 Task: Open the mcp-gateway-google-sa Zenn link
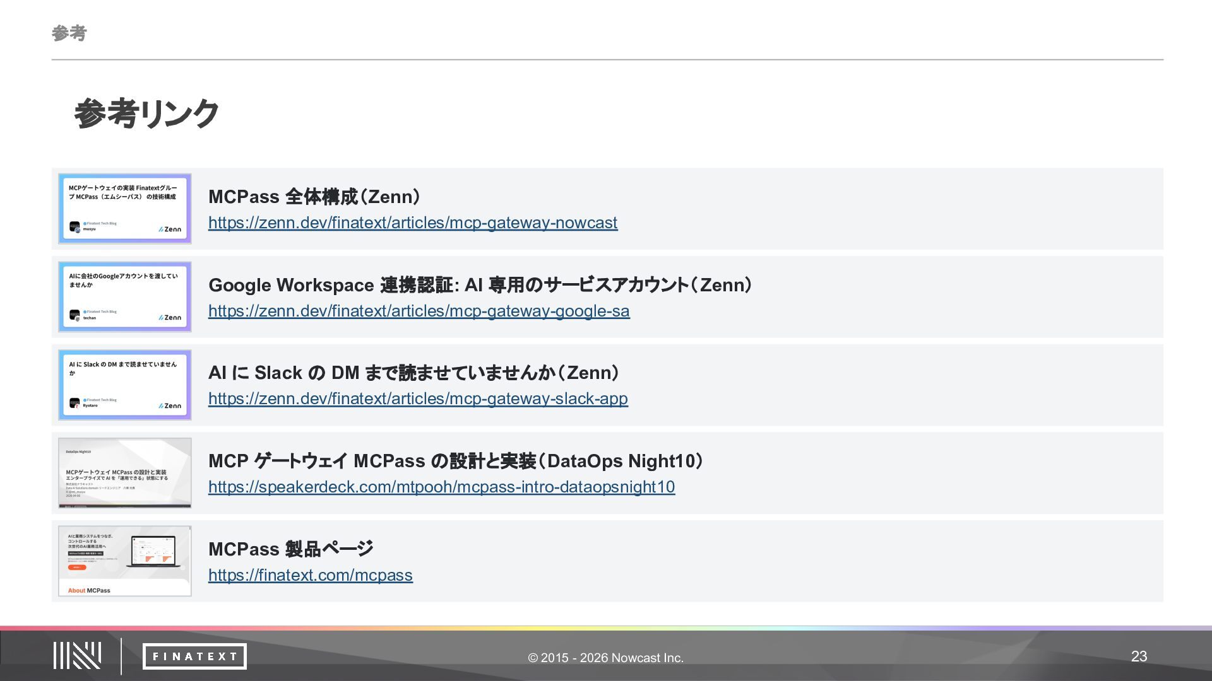(x=419, y=311)
